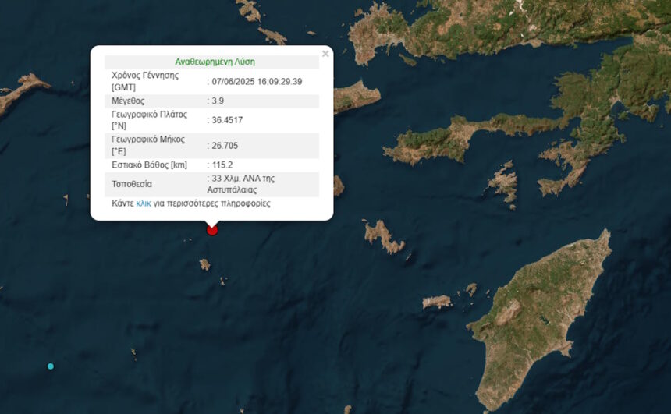
Task: Click the small islet just south of the epicenter
Action: [x=205, y=264]
